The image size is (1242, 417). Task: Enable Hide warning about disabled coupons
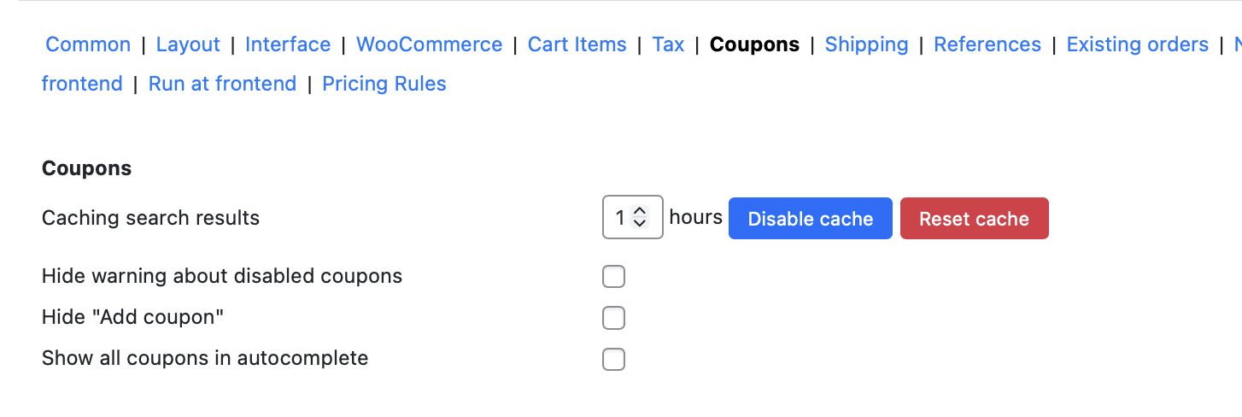(613, 277)
